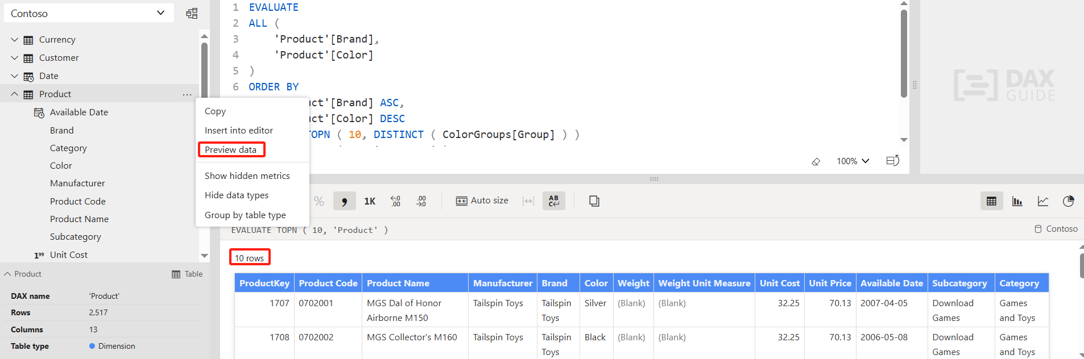Toggle the 1K abbreviation format
The image size is (1084, 359).
click(x=370, y=201)
